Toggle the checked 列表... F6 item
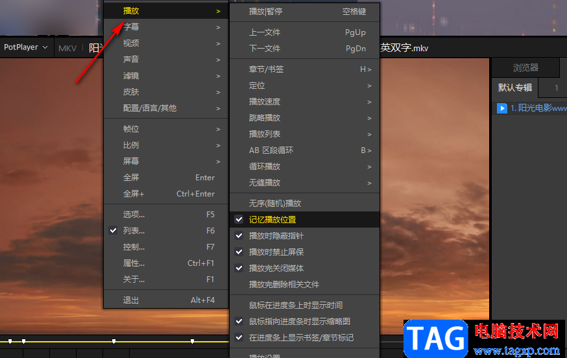The image size is (567, 358). (x=166, y=231)
